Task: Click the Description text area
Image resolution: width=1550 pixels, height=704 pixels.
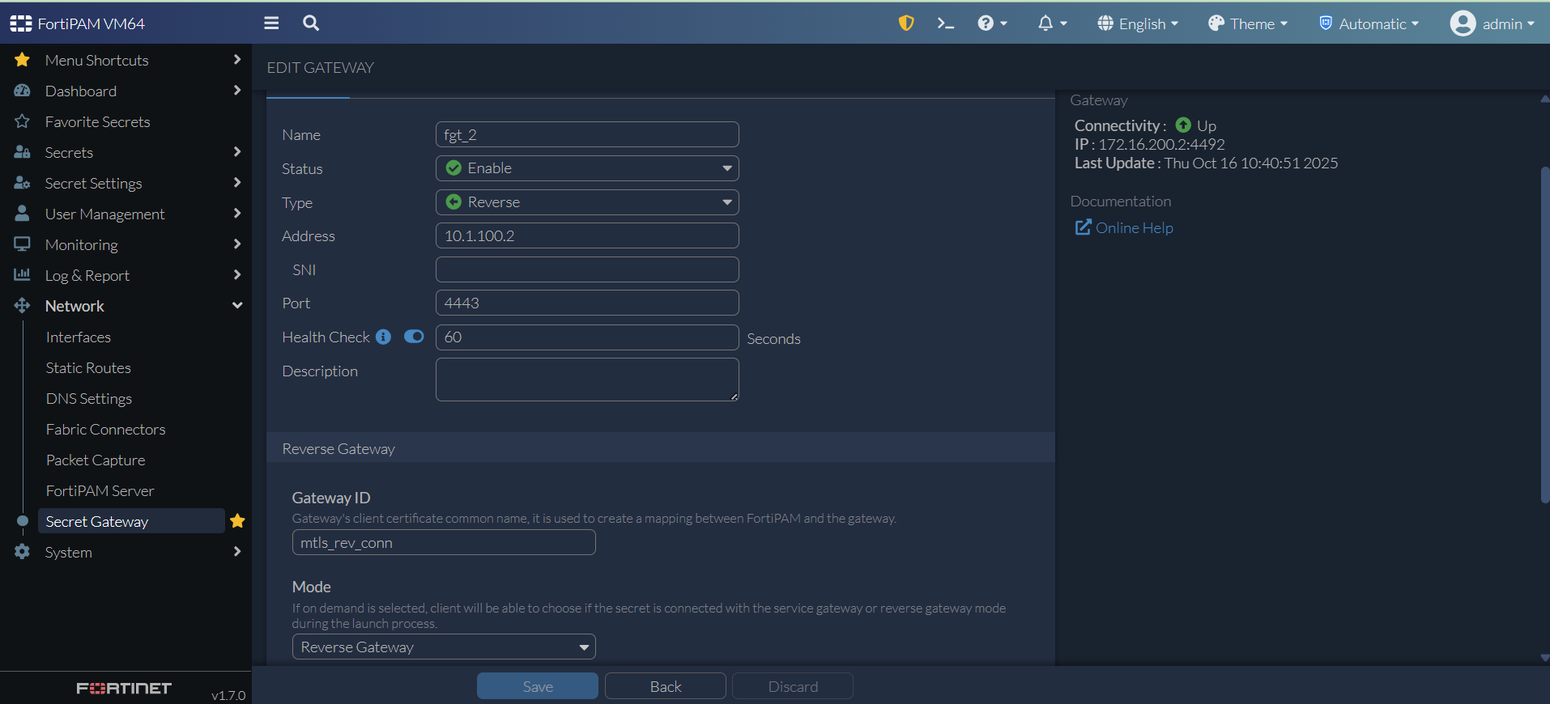Action: (x=587, y=380)
